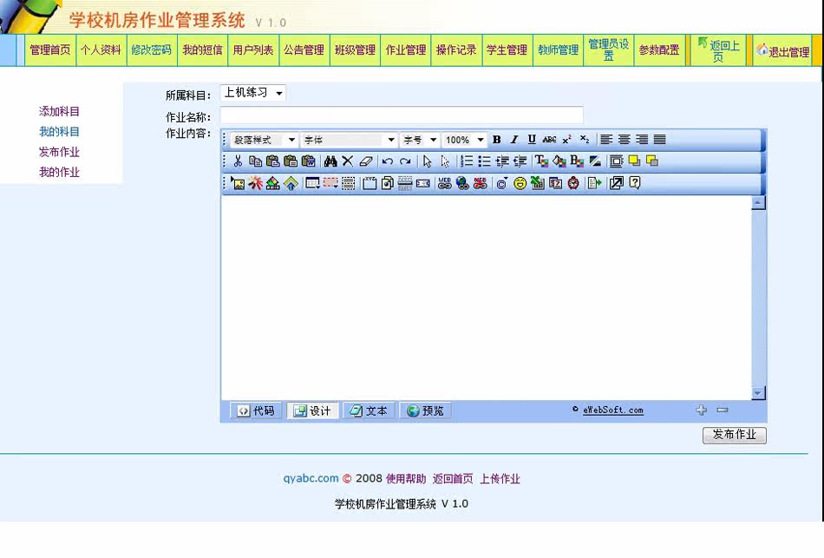
Task: Click the plus icon to enlarge editor
Action: coord(702,410)
